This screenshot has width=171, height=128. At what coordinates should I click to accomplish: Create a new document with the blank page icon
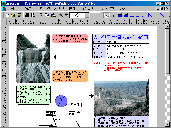7,15
